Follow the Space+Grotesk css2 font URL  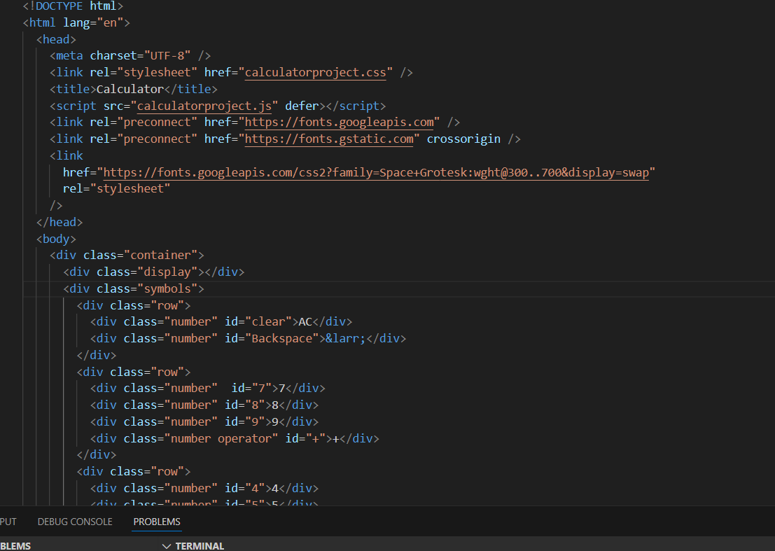pyautogui.click(x=376, y=172)
